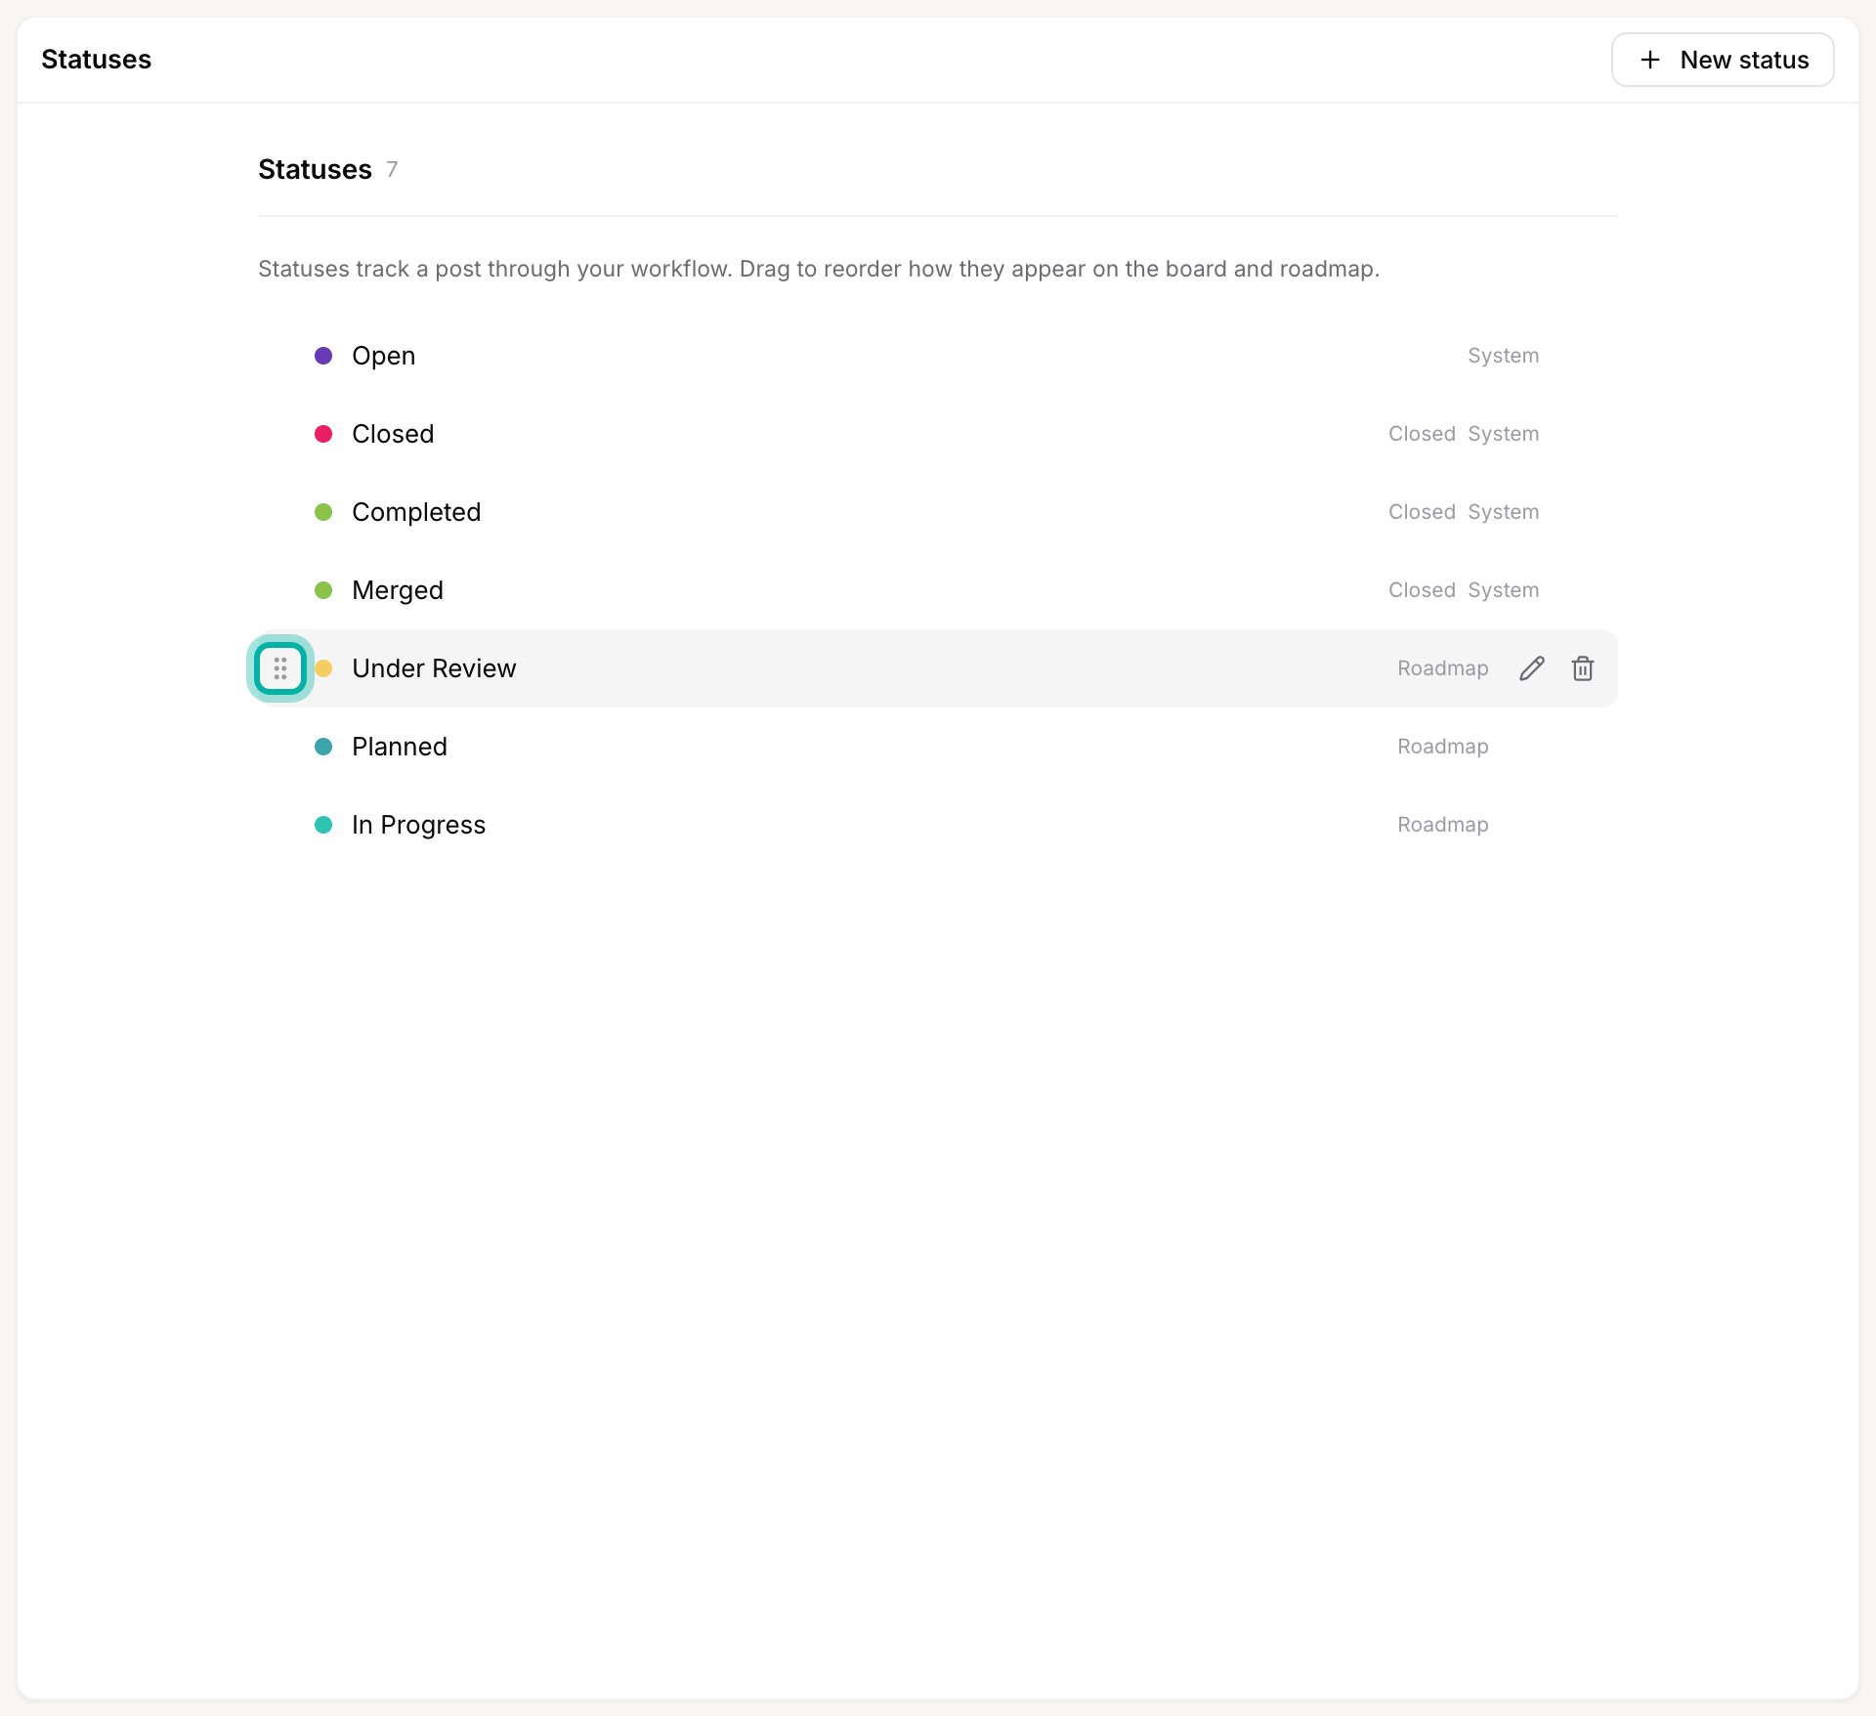The height and width of the screenshot is (1716, 1876).
Task: Click the Closed tag on Completed row
Action: click(x=1422, y=512)
